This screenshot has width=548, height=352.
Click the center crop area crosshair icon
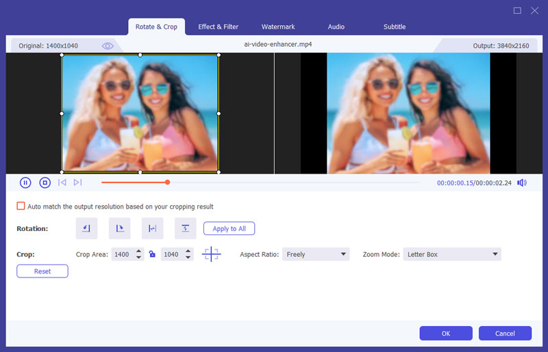(211, 254)
